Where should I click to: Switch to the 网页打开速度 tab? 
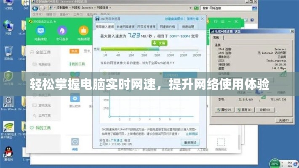[x=147, y=27]
